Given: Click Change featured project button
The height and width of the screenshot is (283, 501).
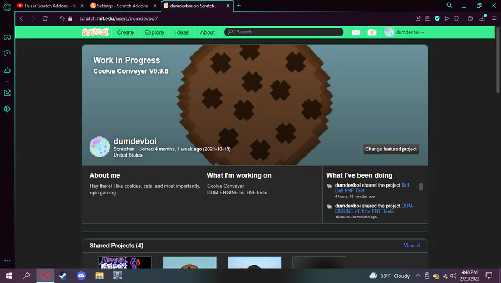Looking at the screenshot, I should click(391, 149).
